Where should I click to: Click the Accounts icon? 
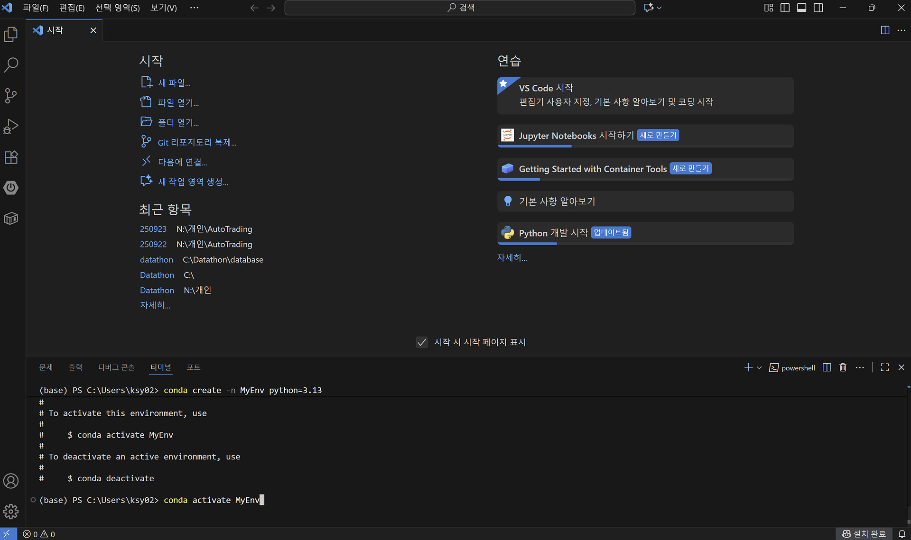tap(11, 481)
